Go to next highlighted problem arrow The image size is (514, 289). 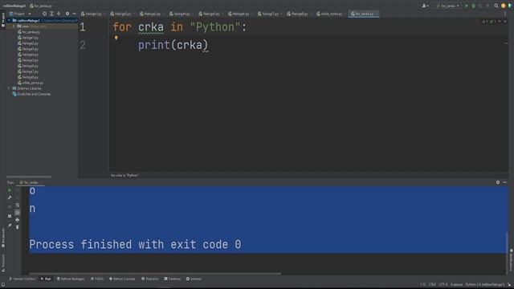pyautogui.click(x=505, y=22)
